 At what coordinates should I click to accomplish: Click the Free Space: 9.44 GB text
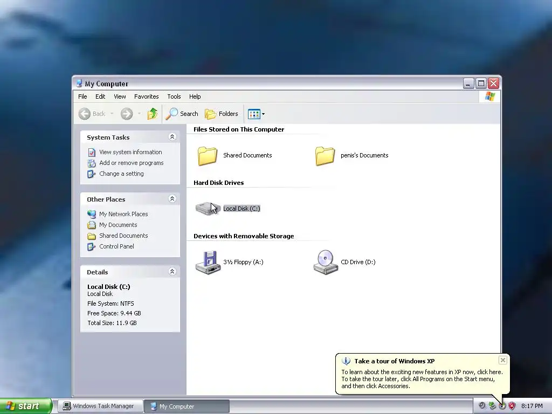pos(114,313)
